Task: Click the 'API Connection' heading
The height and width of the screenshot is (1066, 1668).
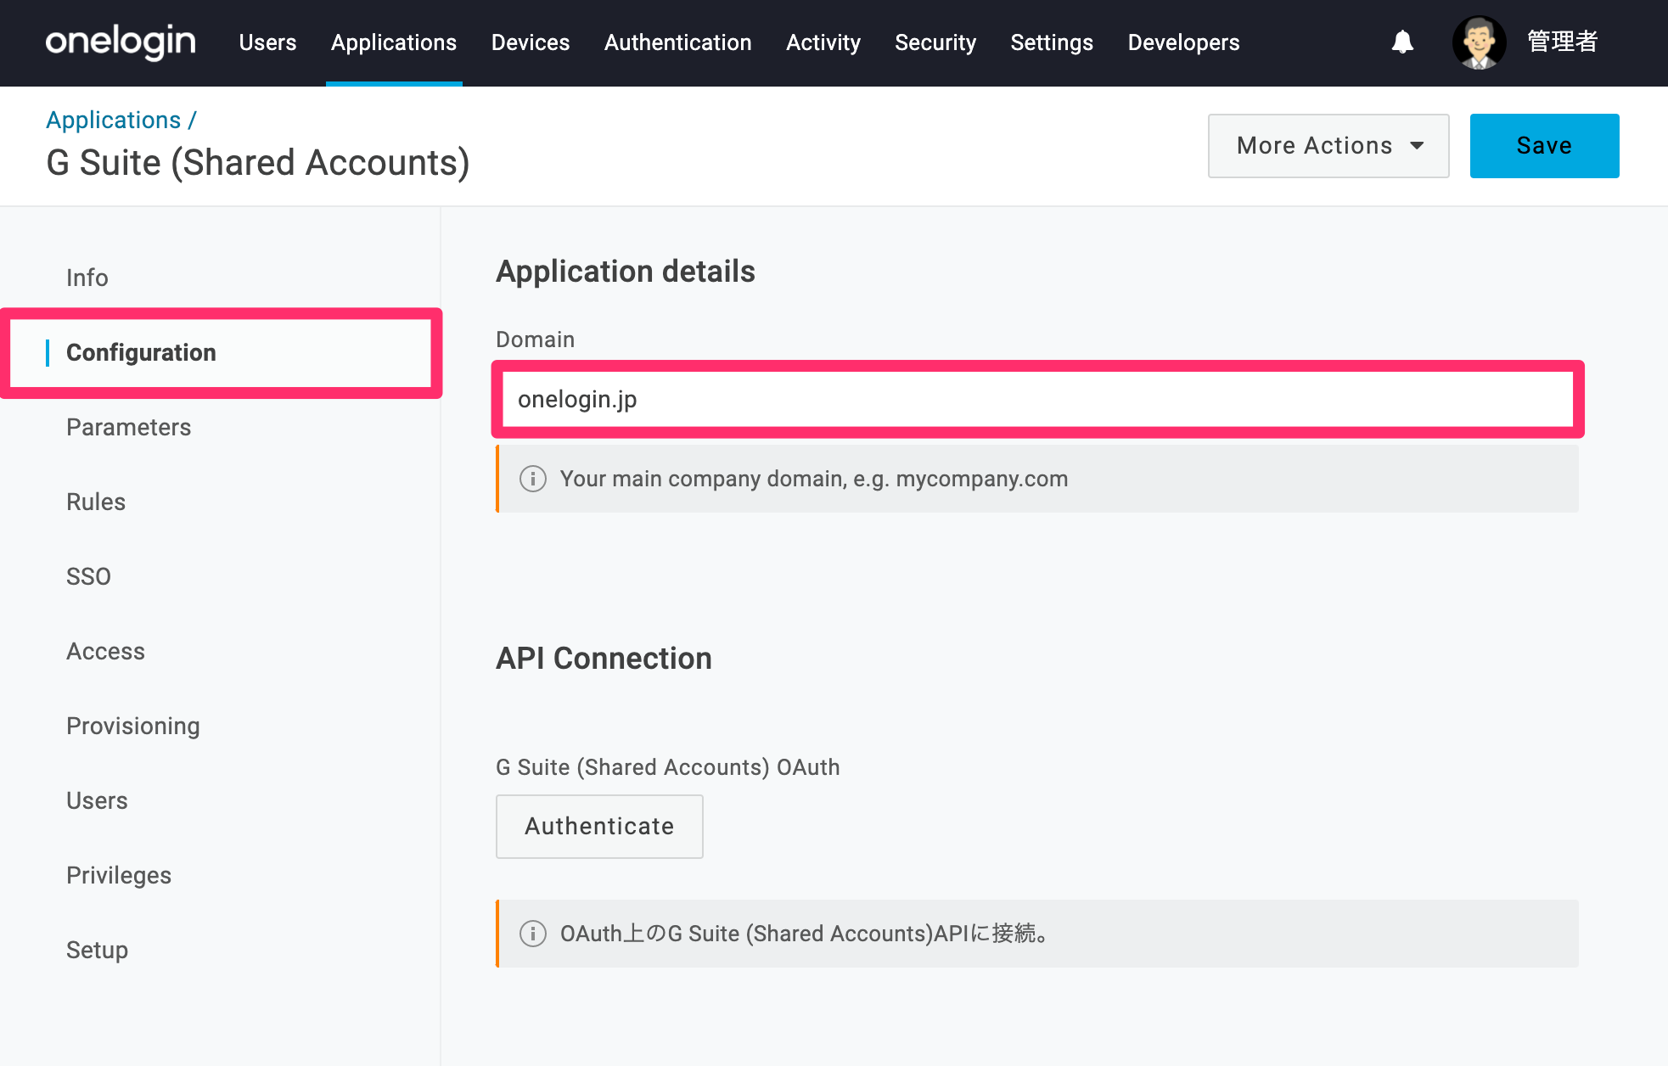Action: pyautogui.click(x=604, y=659)
